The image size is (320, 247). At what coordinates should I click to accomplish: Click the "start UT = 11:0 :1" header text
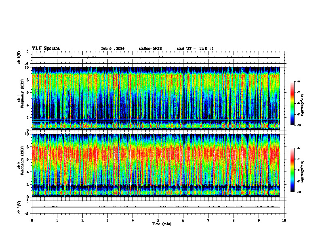(195, 48)
